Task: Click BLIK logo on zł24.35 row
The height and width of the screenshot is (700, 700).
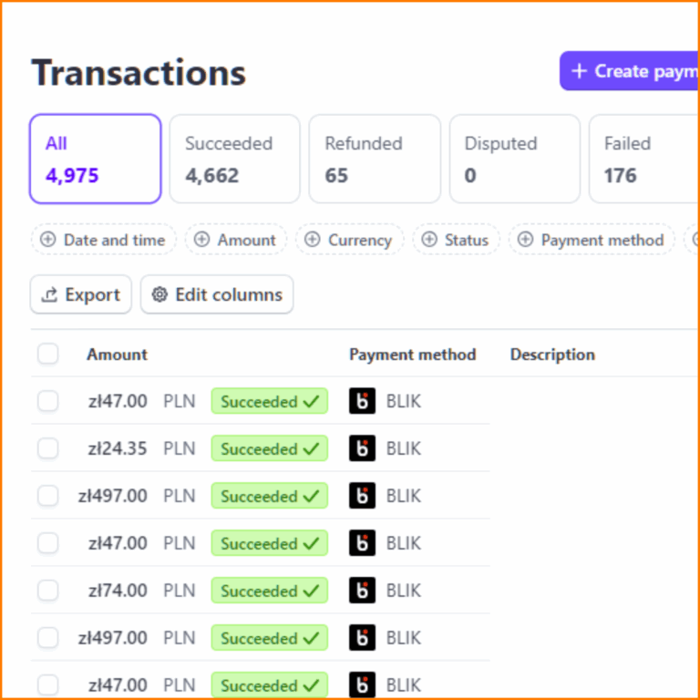Action: (362, 448)
